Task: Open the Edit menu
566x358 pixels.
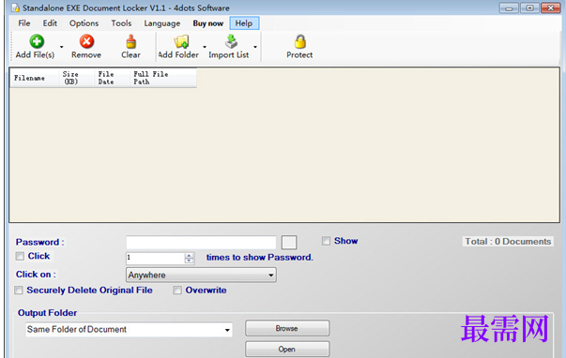Action: 50,23
